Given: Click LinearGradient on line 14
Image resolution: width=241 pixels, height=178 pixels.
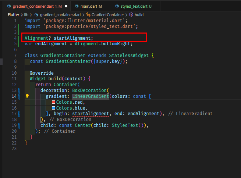Looking at the screenshot, I should pos(91,96).
